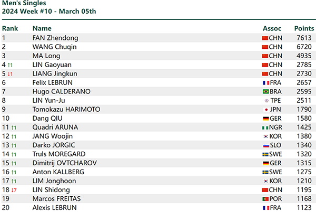
Task: Click the Japan flag icon beside JPN
Action: pos(266,110)
